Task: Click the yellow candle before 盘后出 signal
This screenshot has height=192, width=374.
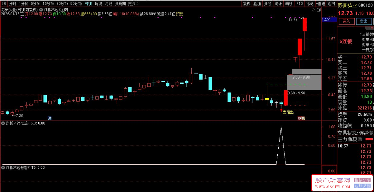Action: [267, 99]
